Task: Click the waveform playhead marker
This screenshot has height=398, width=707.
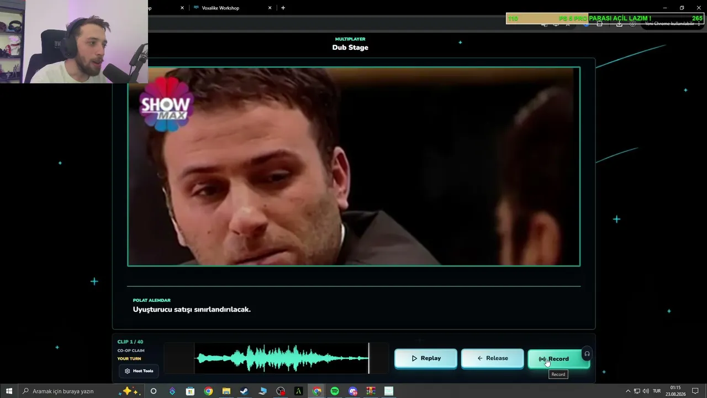Action: click(x=369, y=358)
